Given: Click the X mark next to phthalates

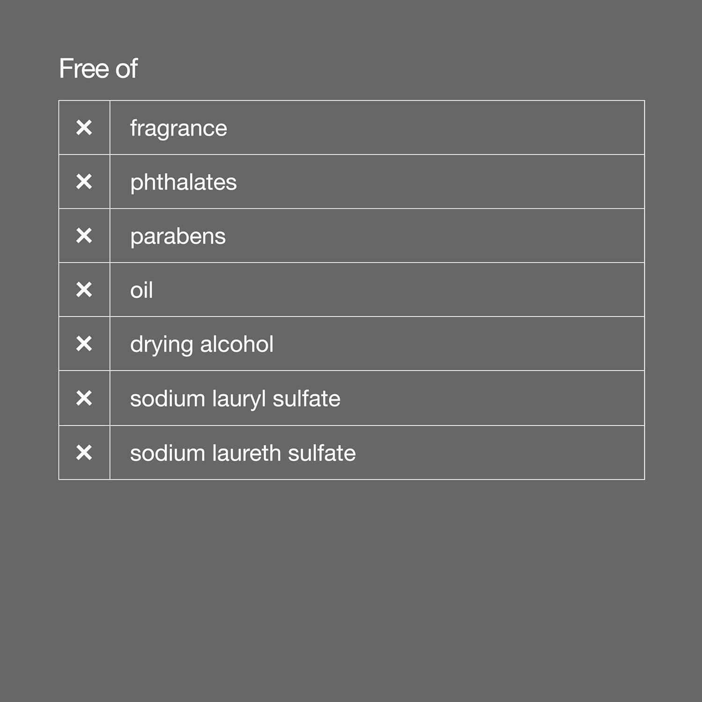Looking at the screenshot, I should 84,182.
